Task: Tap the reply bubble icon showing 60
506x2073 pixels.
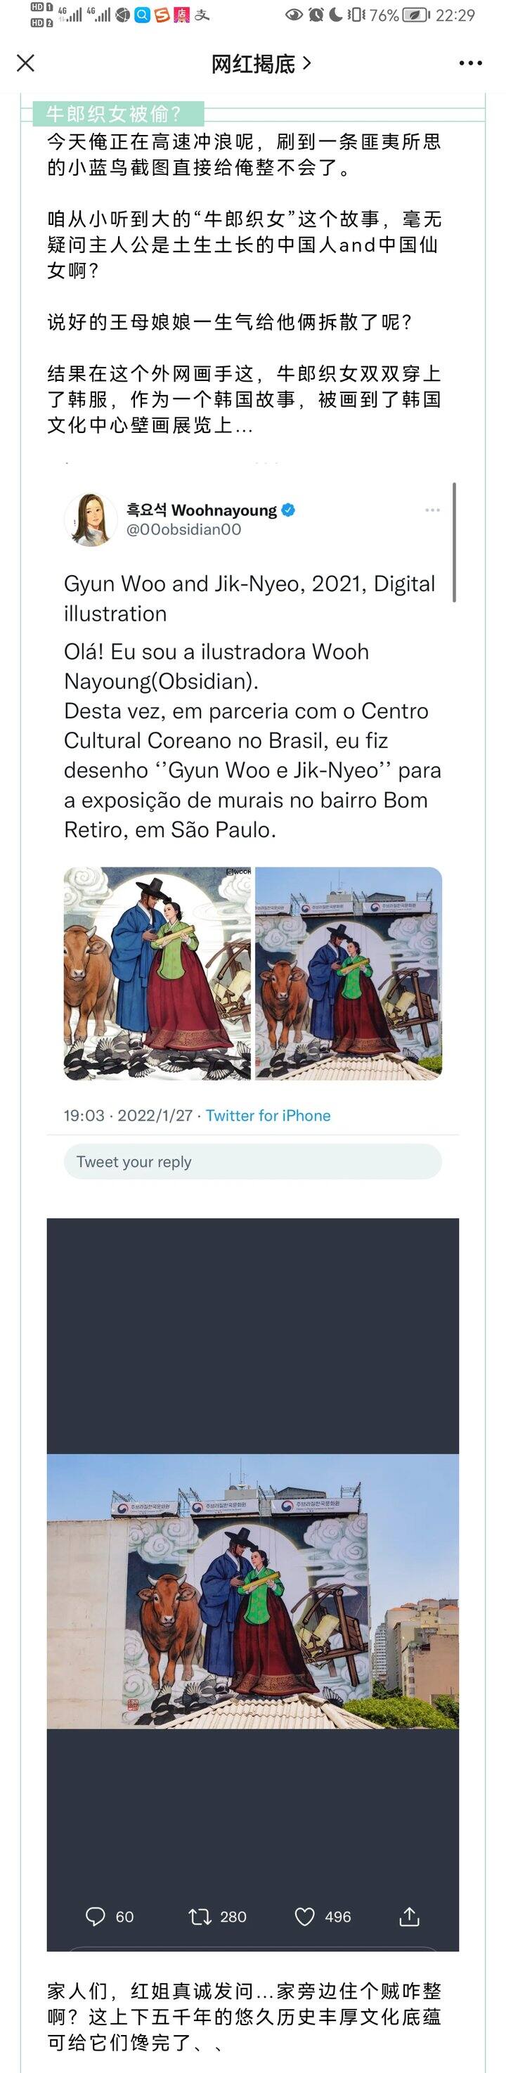Action: [95, 1916]
